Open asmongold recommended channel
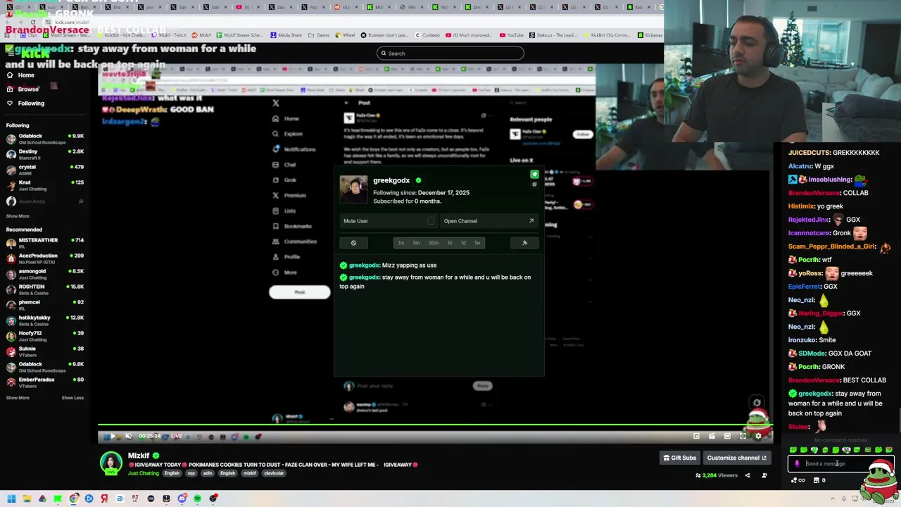This screenshot has height=507, width=901. pyautogui.click(x=45, y=274)
